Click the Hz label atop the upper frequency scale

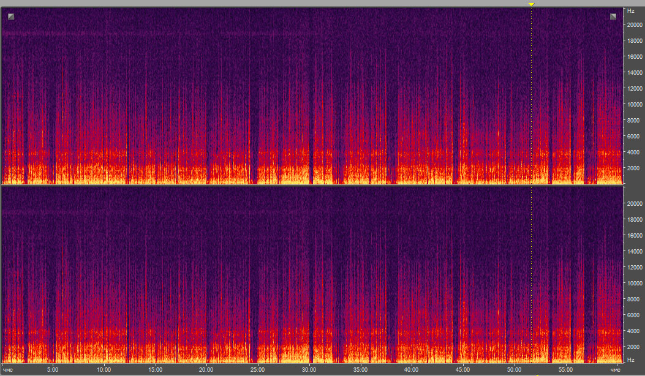click(x=630, y=11)
